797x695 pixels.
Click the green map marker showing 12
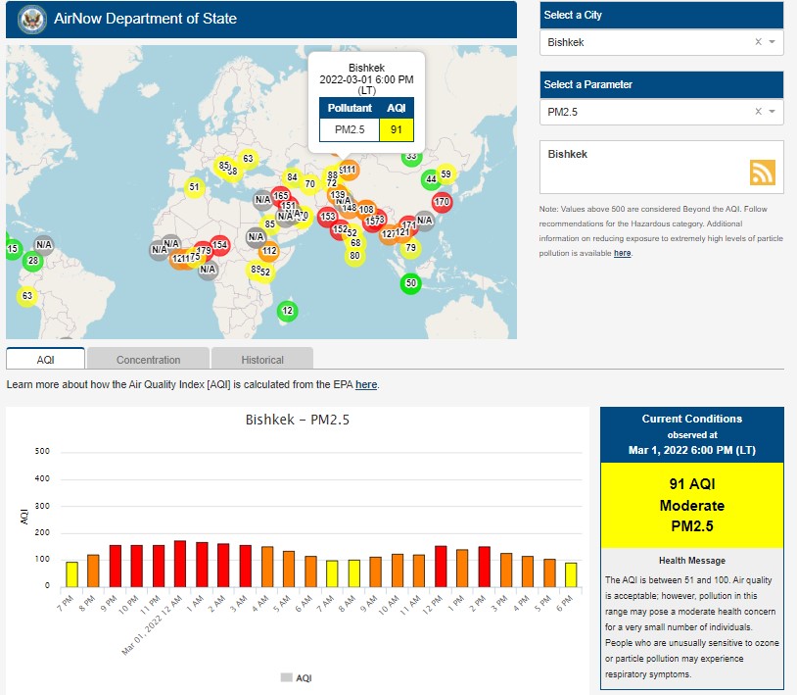tap(287, 312)
